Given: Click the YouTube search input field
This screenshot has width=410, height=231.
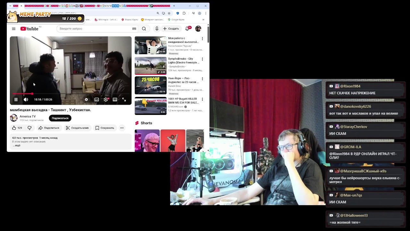Looking at the screenshot, I should tap(94, 29).
